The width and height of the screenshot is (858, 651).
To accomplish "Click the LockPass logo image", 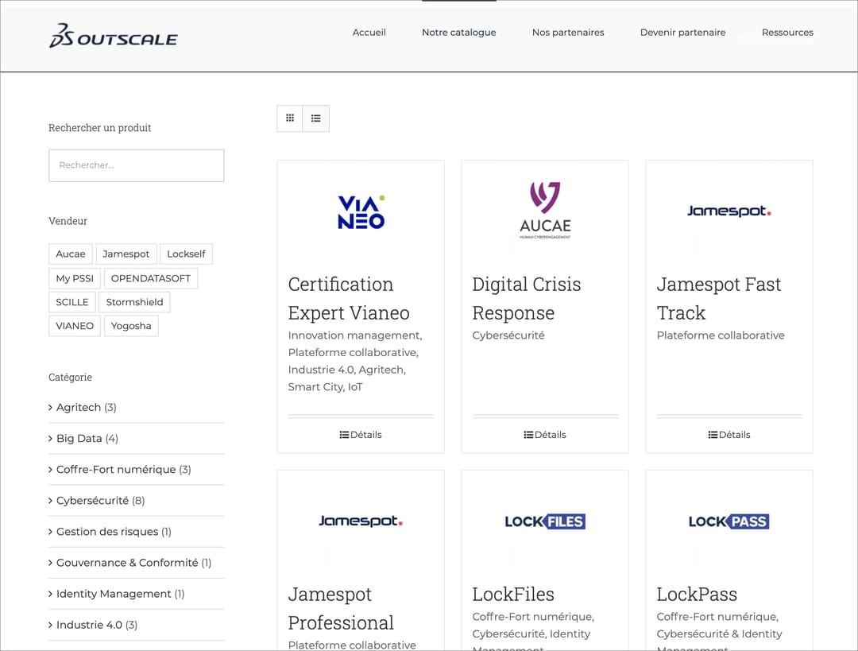I will click(729, 521).
